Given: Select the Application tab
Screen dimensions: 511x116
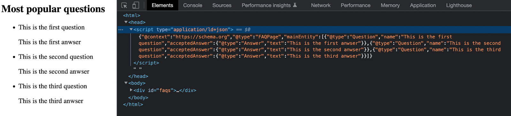Looking at the screenshot, I should (423, 5).
